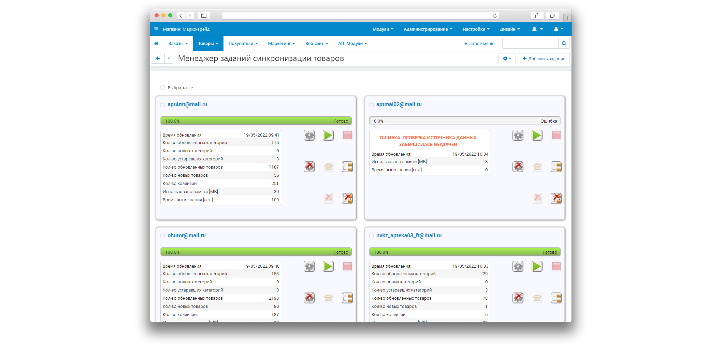Click gear-with-red-cross icon in ohutor@mail.ru card
This screenshot has width=722, height=346.
point(309,298)
